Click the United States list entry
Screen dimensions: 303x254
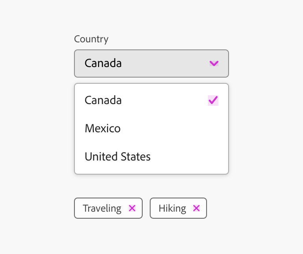click(x=118, y=157)
